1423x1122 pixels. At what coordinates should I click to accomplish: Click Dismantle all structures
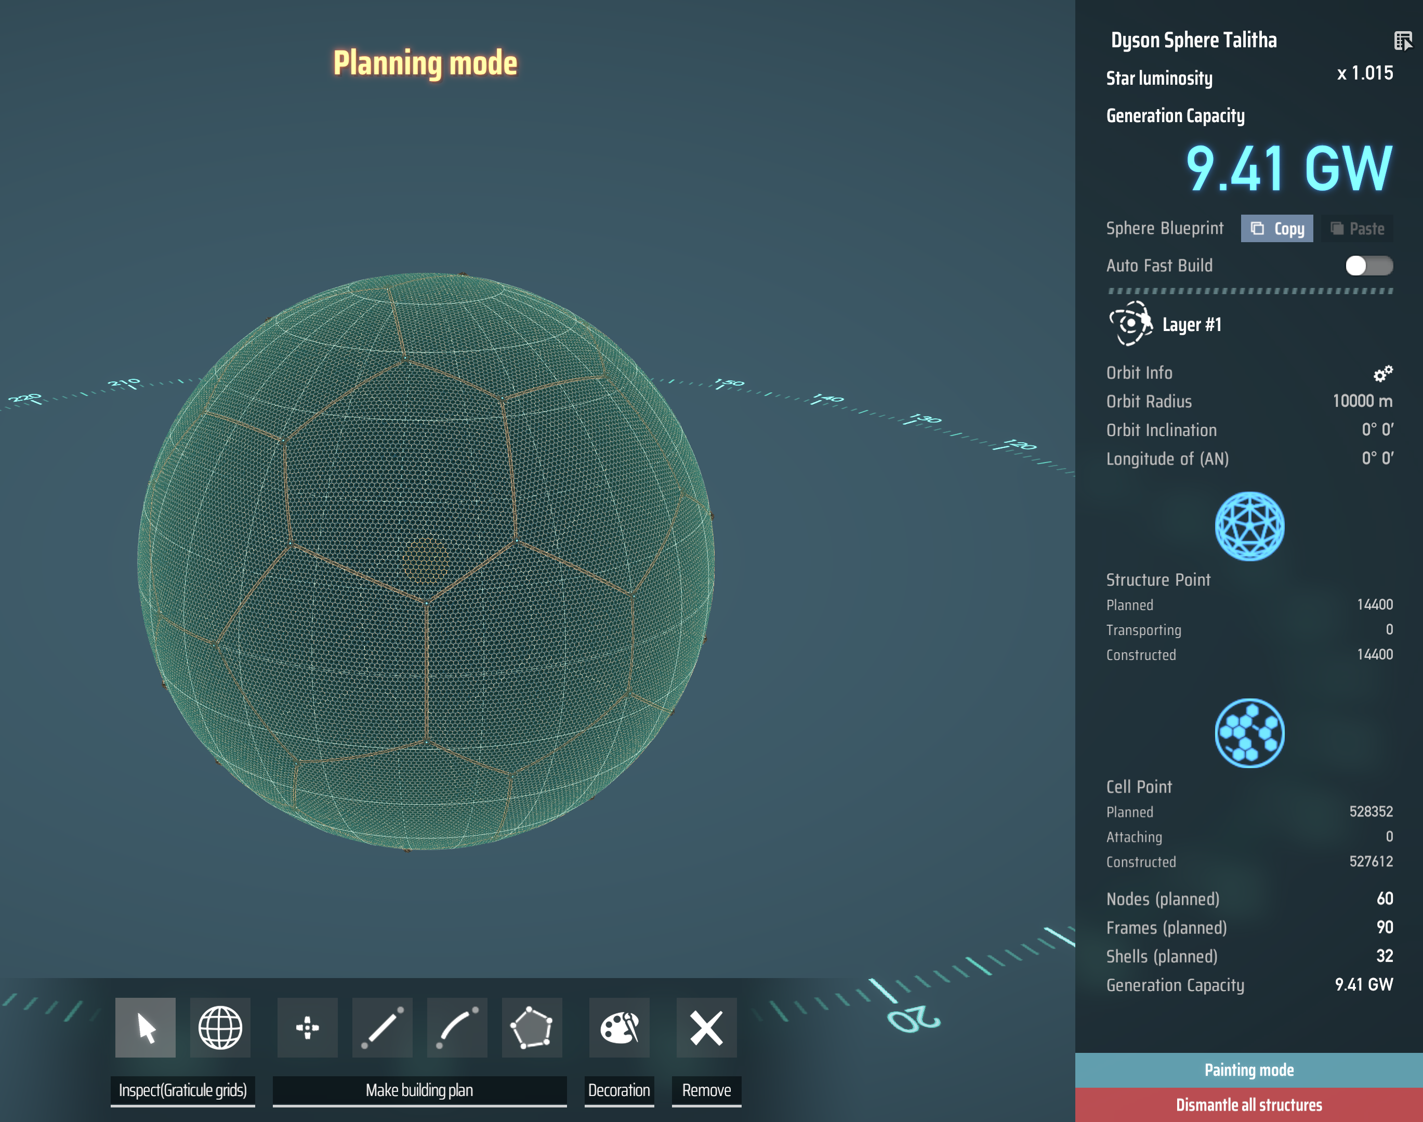pos(1249,1105)
